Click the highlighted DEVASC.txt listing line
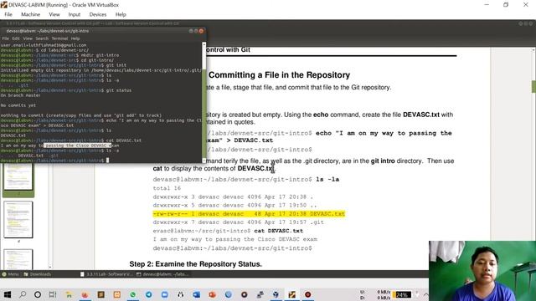This screenshot has width=536, height=301. pyautogui.click(x=249, y=214)
